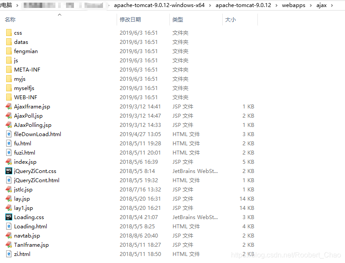This screenshot has width=345, height=263.
Task: Click the AjaxIframe.jsp file icon
Action: [9, 106]
